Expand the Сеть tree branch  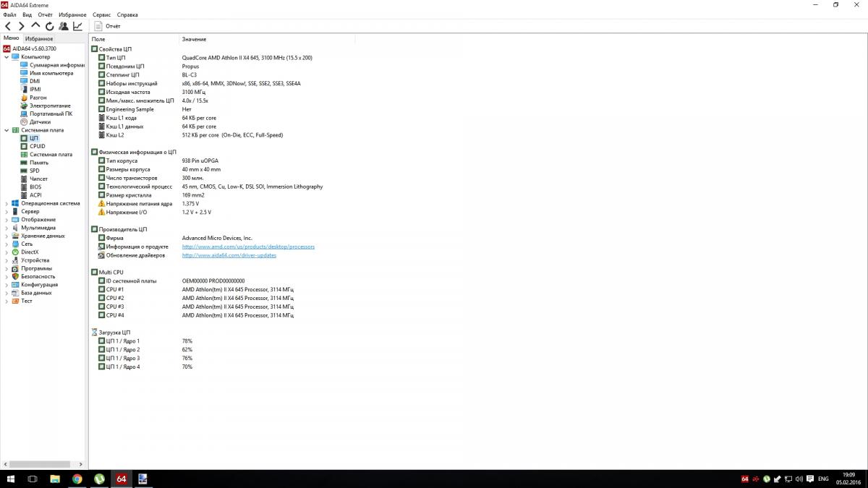7,244
